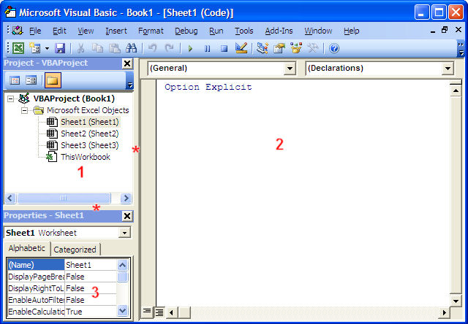
Task: Open the Sheet1 Worksheet object dropdown
Action: coord(124,233)
